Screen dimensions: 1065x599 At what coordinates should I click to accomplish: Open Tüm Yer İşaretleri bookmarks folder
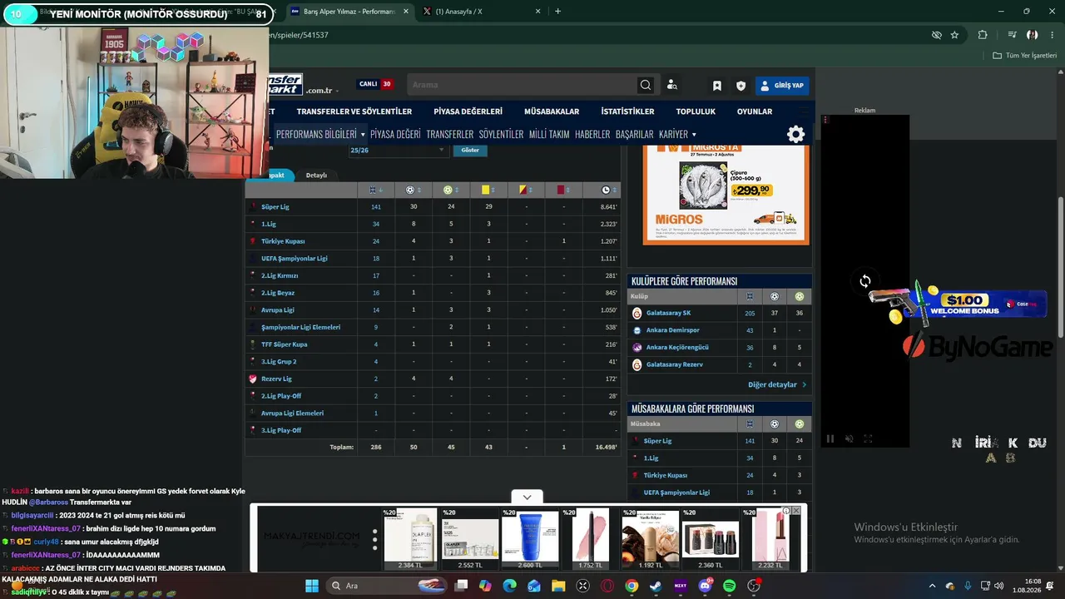1025,56
